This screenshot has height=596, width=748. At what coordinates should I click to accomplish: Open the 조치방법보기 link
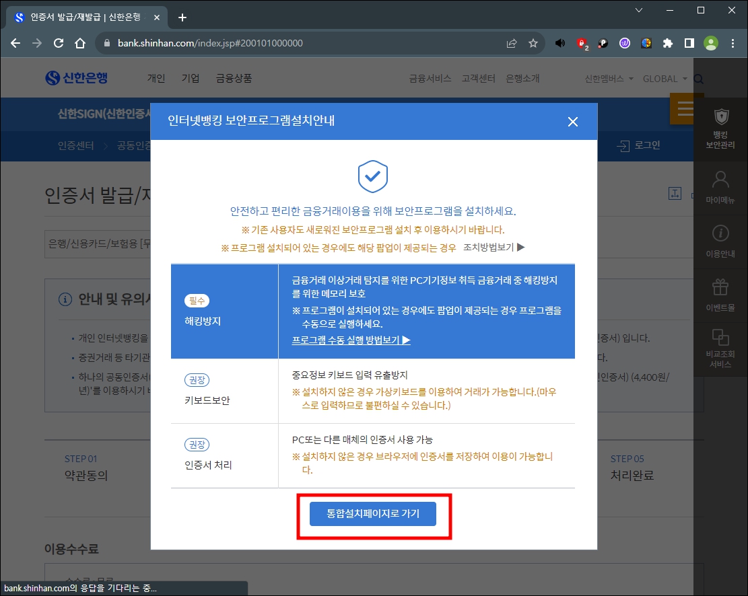pyautogui.click(x=494, y=247)
